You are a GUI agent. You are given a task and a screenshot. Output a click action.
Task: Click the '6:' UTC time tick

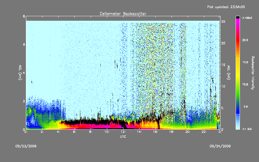pyautogui.click(x=75, y=132)
